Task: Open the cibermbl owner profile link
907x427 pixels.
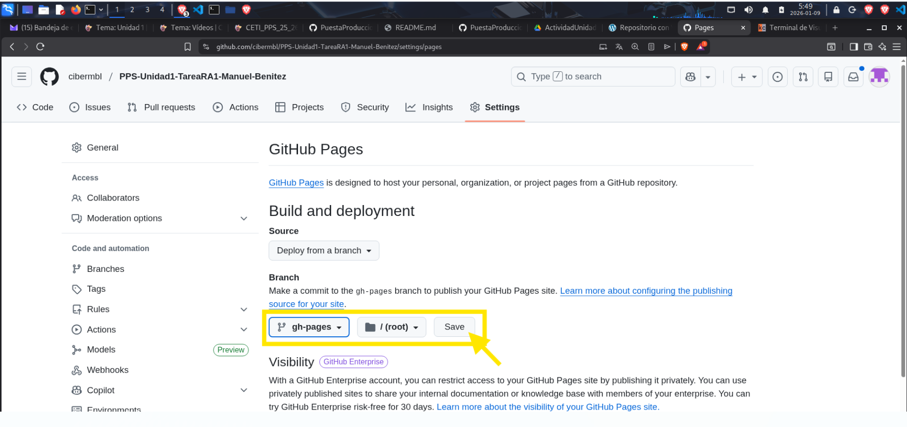Action: point(85,77)
